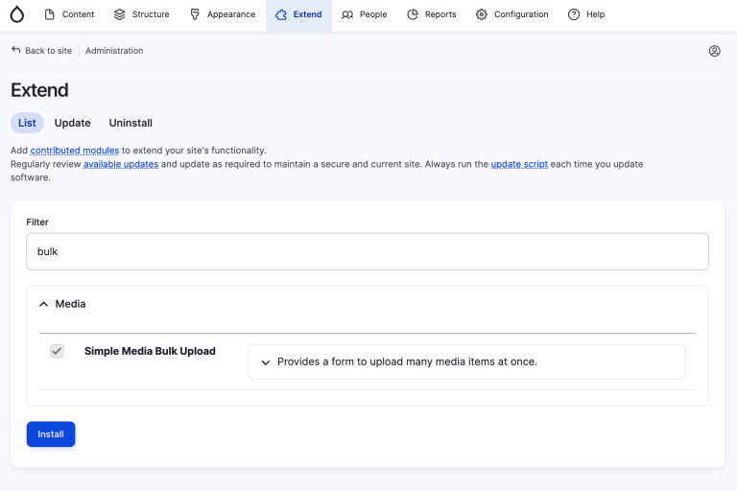Open the Appearance menu
Viewport: 737px width, 491px height.
click(x=231, y=14)
